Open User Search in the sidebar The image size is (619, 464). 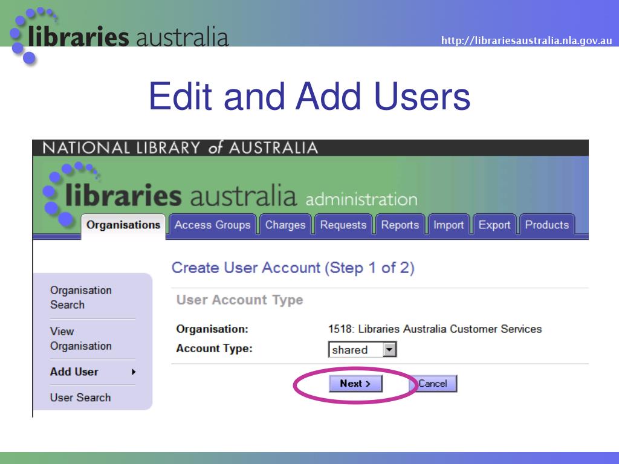[x=80, y=398]
